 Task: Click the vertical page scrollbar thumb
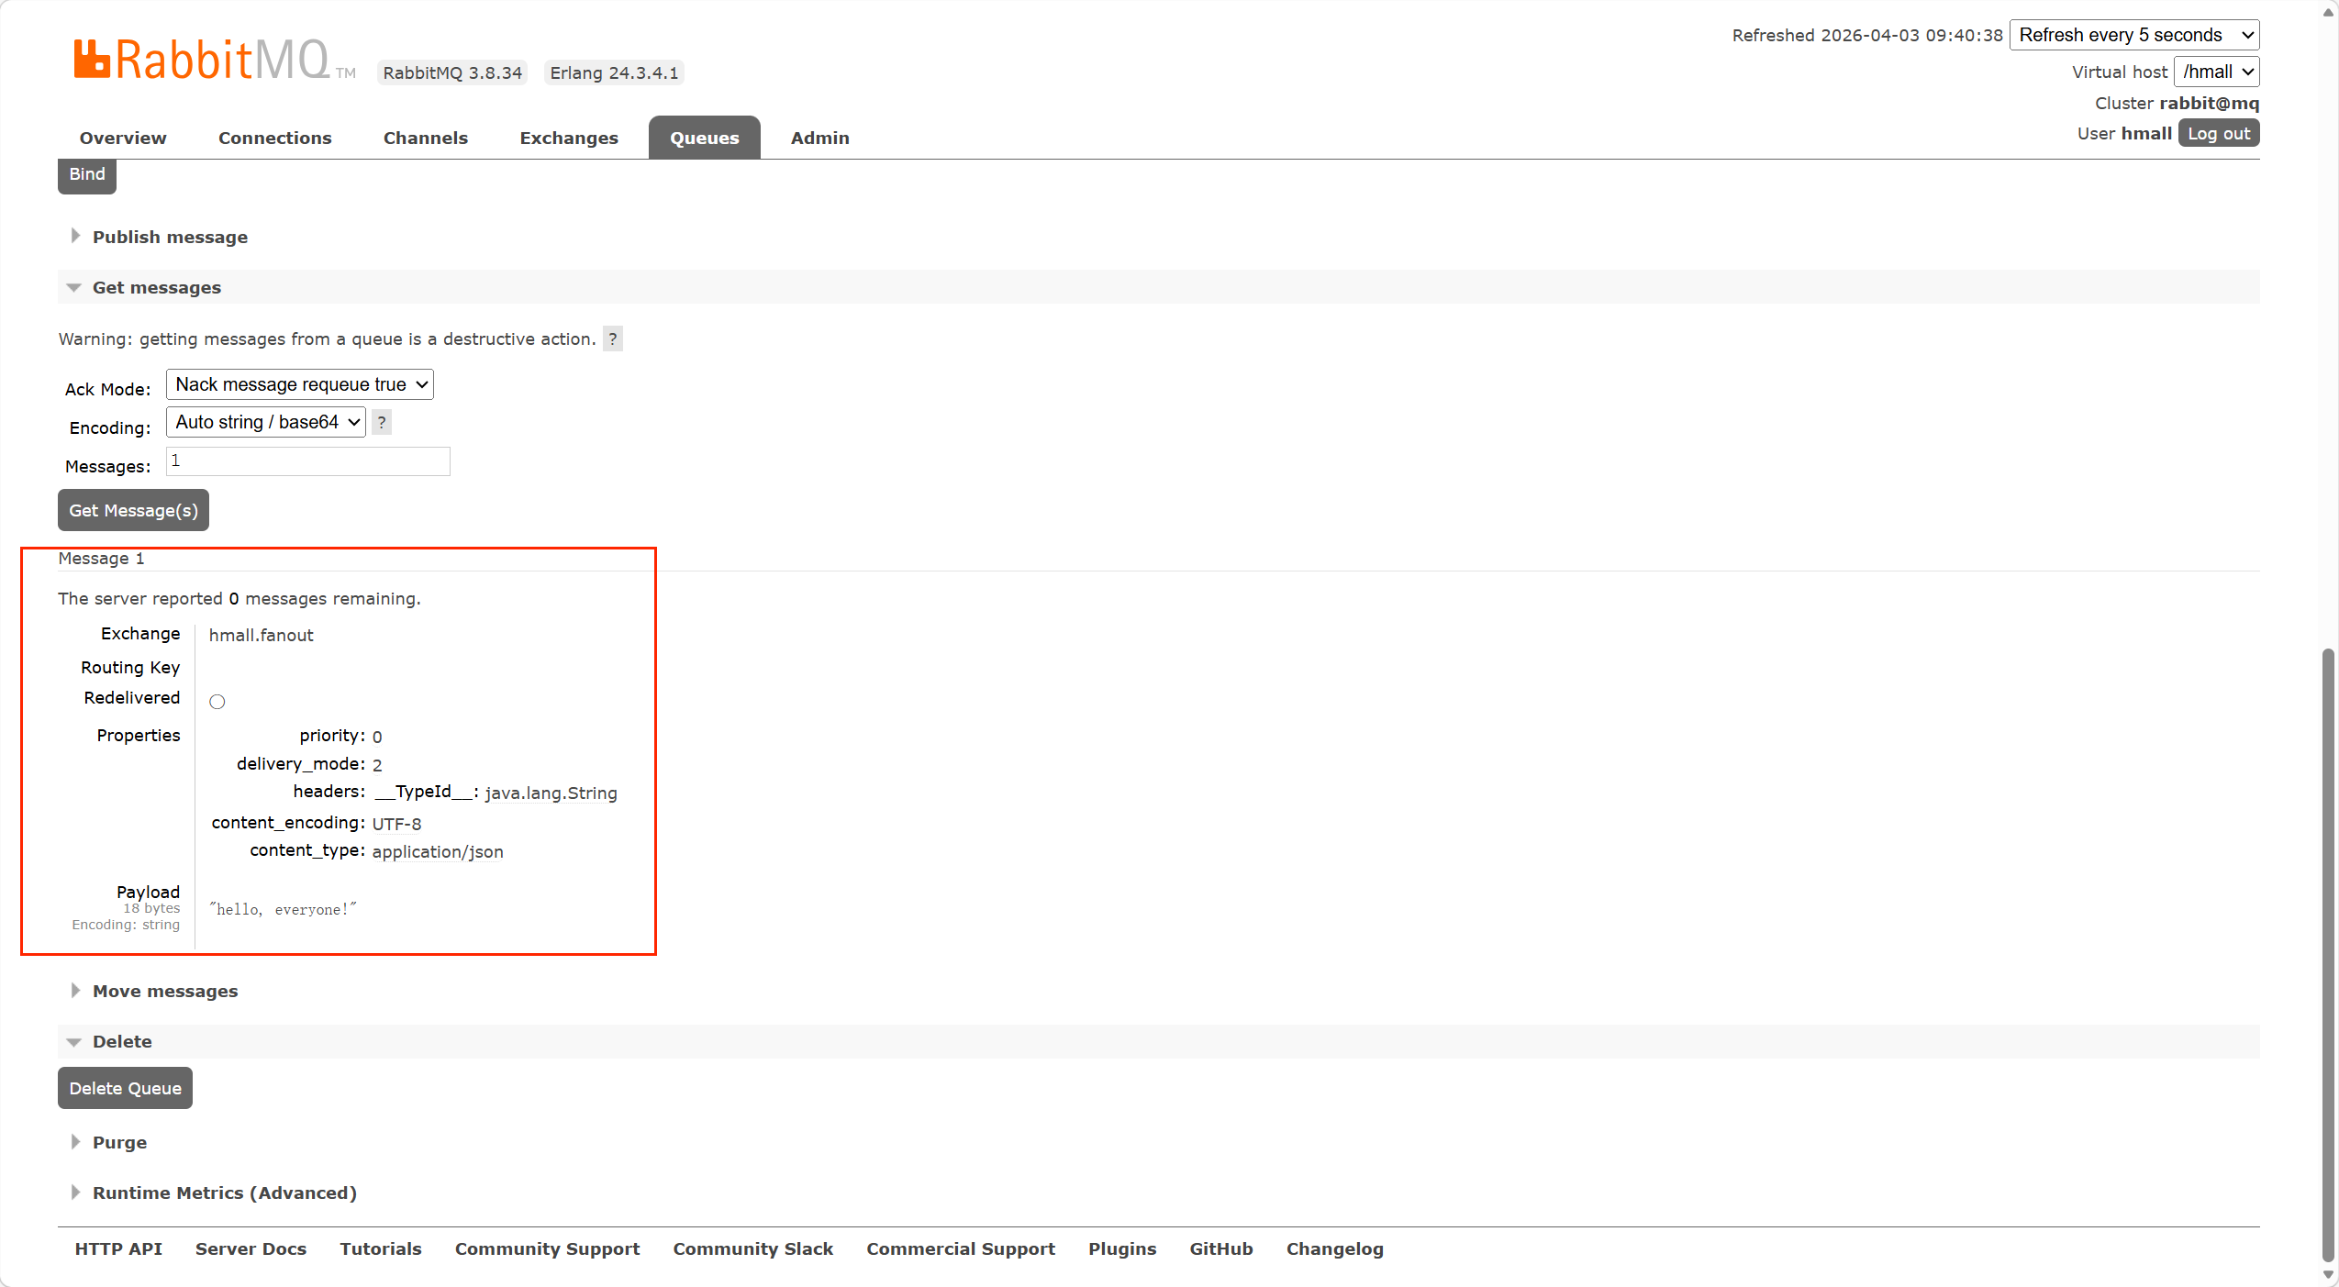tap(2327, 954)
